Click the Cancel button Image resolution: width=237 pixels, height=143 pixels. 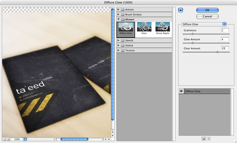pos(207,16)
